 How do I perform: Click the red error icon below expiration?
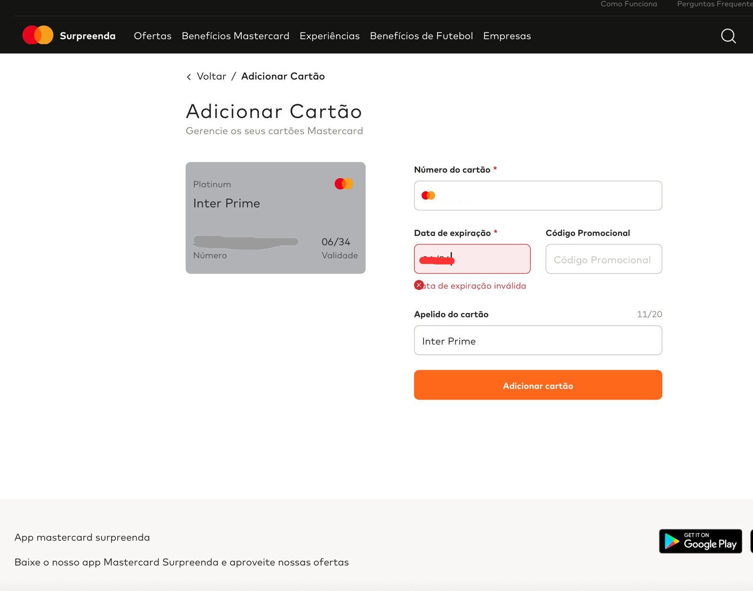(419, 285)
